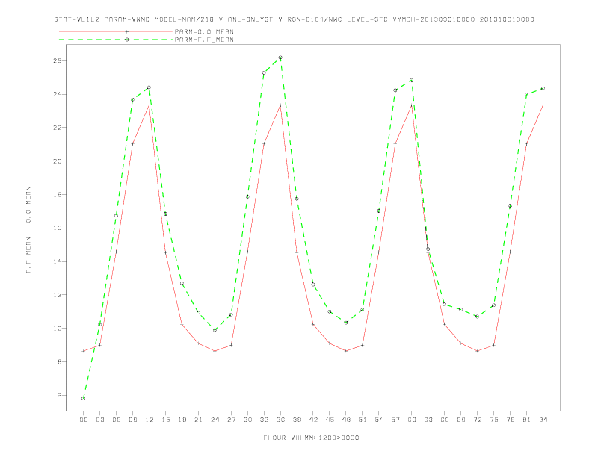Click x-axis tick label 63

[x=428, y=420]
